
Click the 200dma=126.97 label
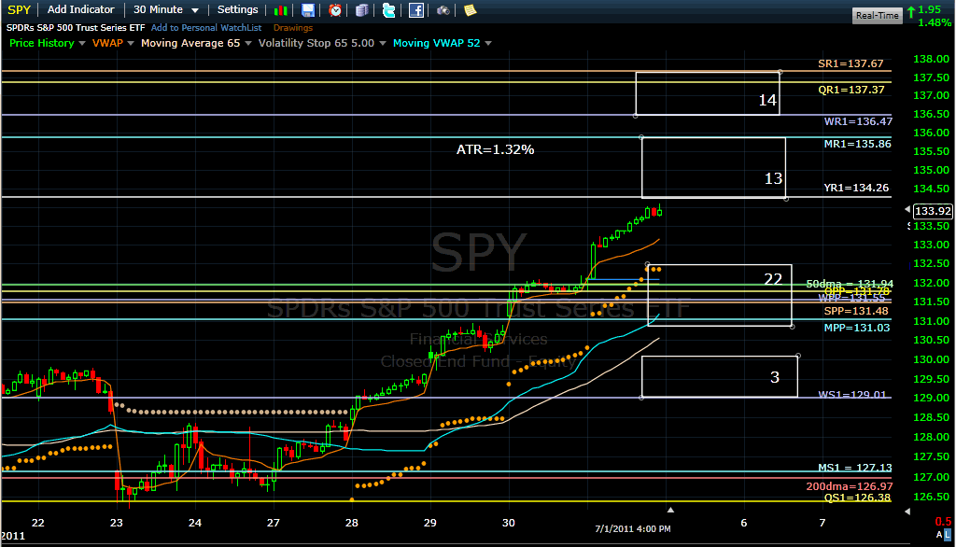click(850, 486)
